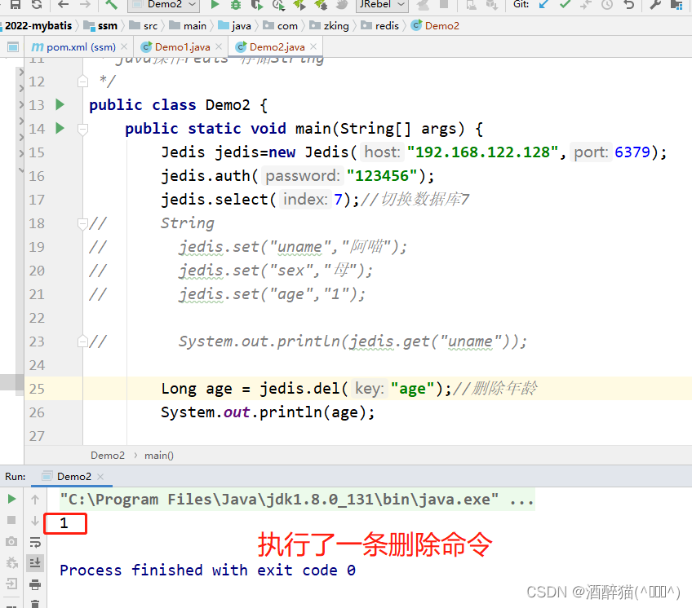Toggle soft-wrap in the console toolbar
692x608 pixels.
click(35, 544)
